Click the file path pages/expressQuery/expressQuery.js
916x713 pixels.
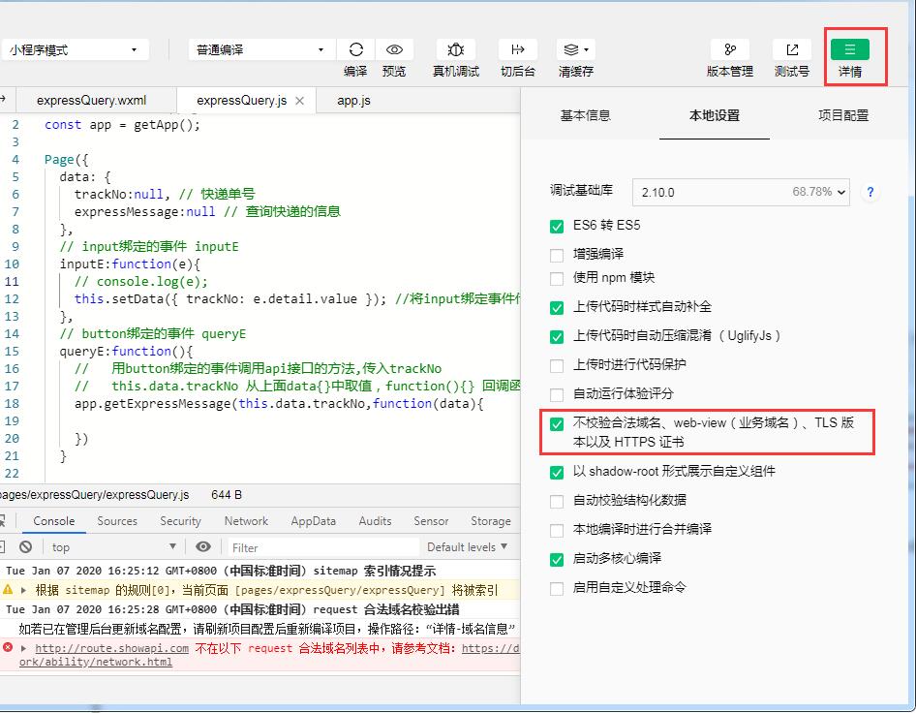pyautogui.click(x=95, y=494)
